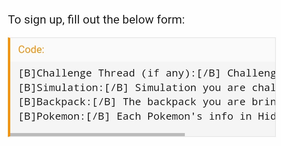Click the "Backpack:" line in the code block
This screenshot has height=146, width=281.
[147, 102]
